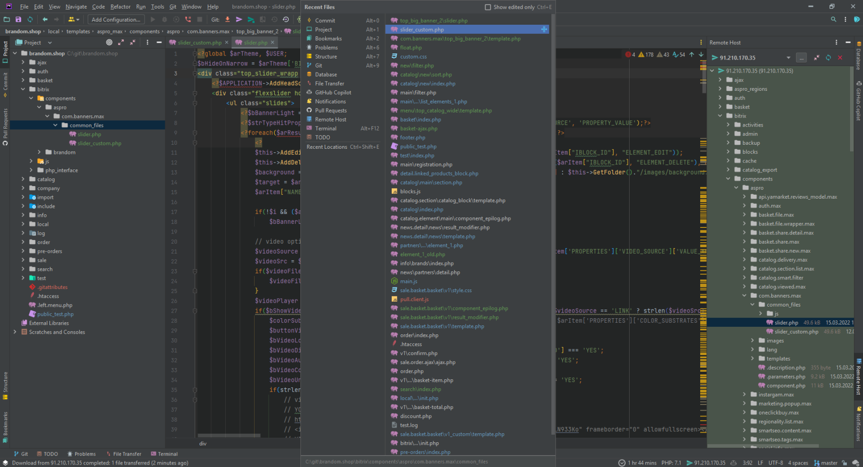Screen dimensions: 863x467
Task: Click the UTF-8 encoding in status bar
Action: 776,463
